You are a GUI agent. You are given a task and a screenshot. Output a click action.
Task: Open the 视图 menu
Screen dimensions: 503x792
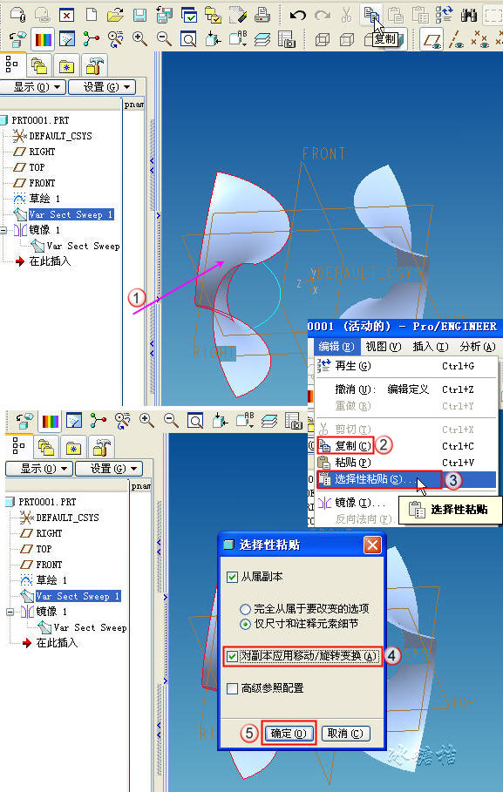coord(384,347)
